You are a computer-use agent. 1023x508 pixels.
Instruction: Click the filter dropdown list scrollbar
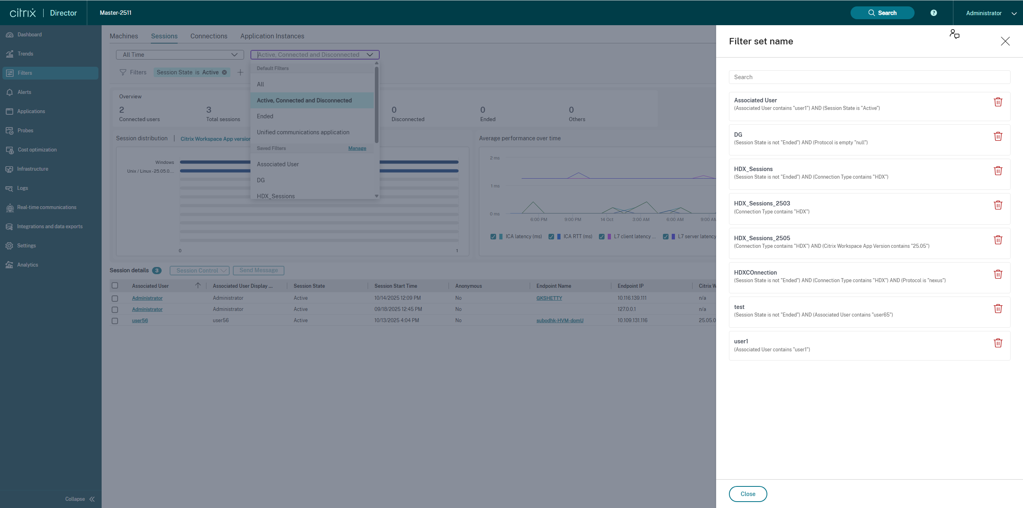click(376, 105)
